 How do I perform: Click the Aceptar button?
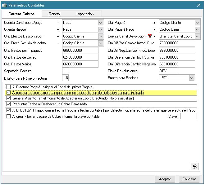click(165, 179)
